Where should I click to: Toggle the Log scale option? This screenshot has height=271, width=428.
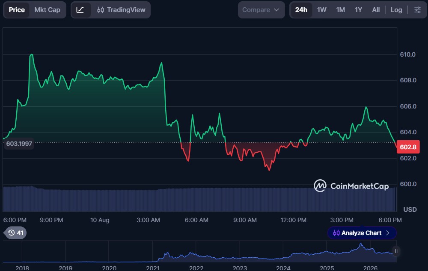(396, 10)
